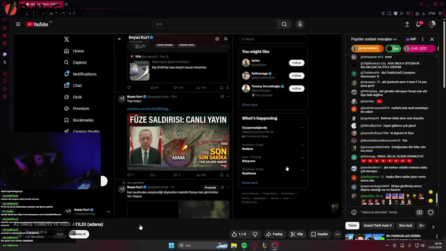Open the browser easy setup menu icon
Viewport: 446px width, 251px height.
click(440, 14)
